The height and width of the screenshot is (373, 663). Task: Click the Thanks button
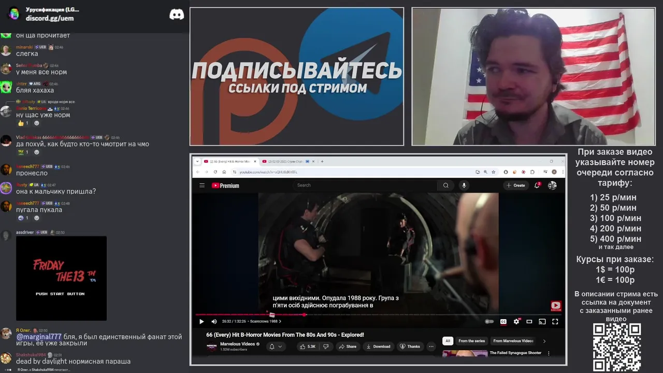click(410, 347)
